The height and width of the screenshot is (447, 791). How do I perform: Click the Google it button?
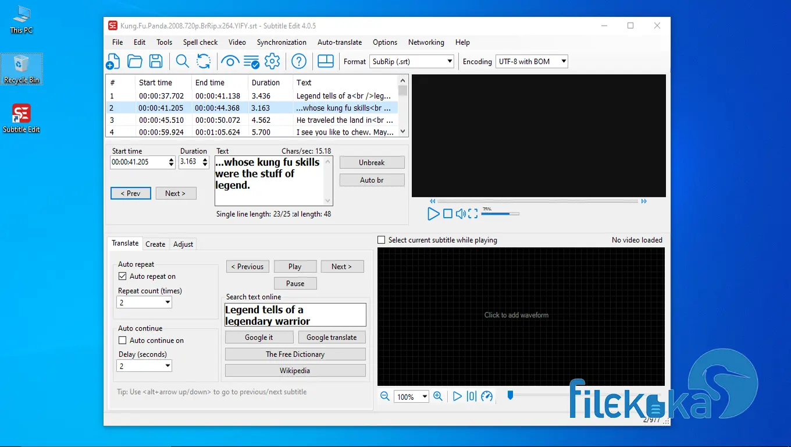(259, 338)
